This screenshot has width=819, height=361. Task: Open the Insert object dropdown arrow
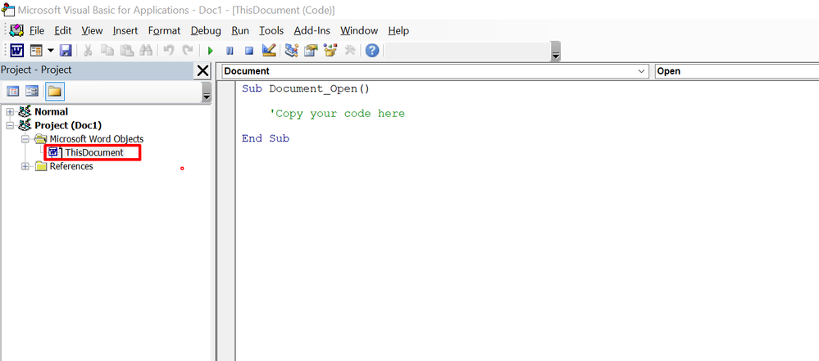click(51, 51)
